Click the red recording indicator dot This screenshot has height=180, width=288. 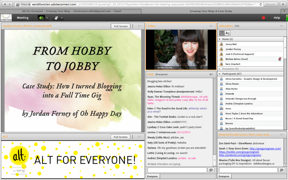[263, 18]
